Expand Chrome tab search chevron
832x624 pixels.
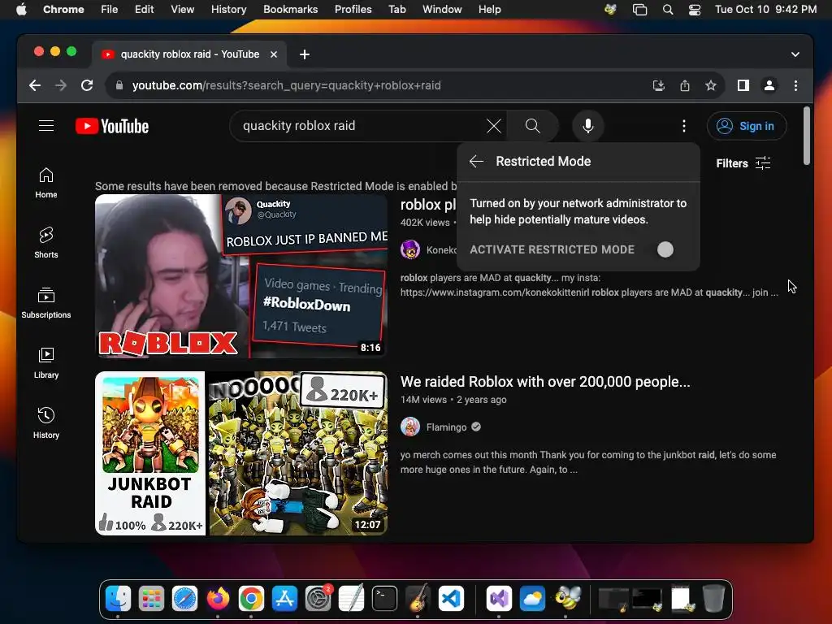pos(795,54)
